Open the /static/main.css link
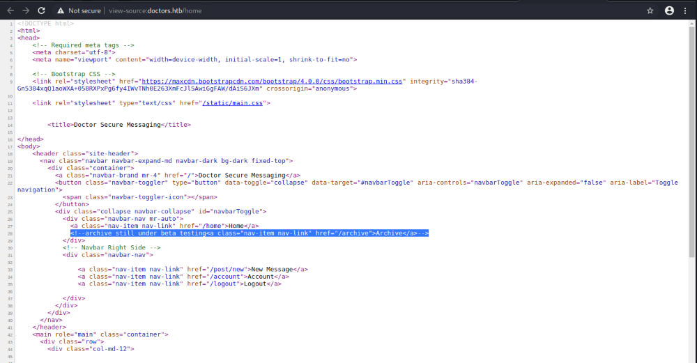 point(231,103)
